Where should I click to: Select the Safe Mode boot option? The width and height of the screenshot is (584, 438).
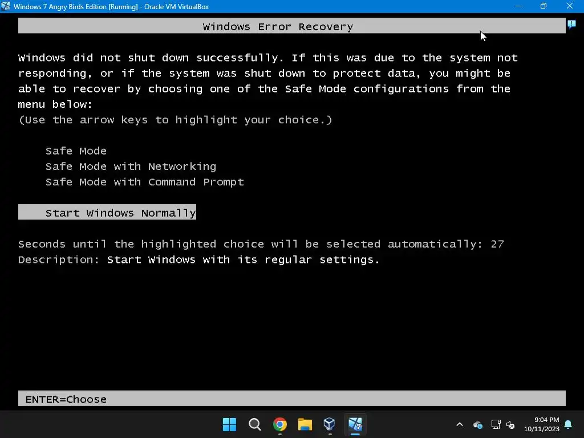click(76, 151)
